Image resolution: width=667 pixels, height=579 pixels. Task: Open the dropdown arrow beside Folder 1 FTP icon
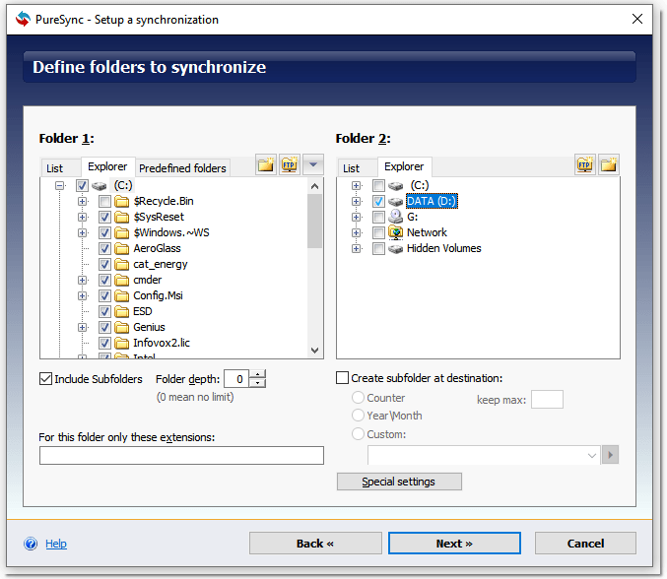tap(313, 164)
